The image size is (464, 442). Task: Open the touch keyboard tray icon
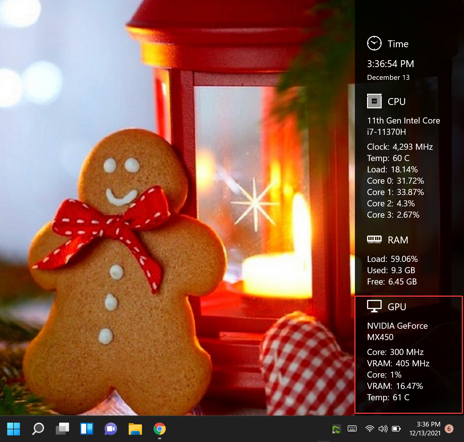pyautogui.click(x=352, y=429)
